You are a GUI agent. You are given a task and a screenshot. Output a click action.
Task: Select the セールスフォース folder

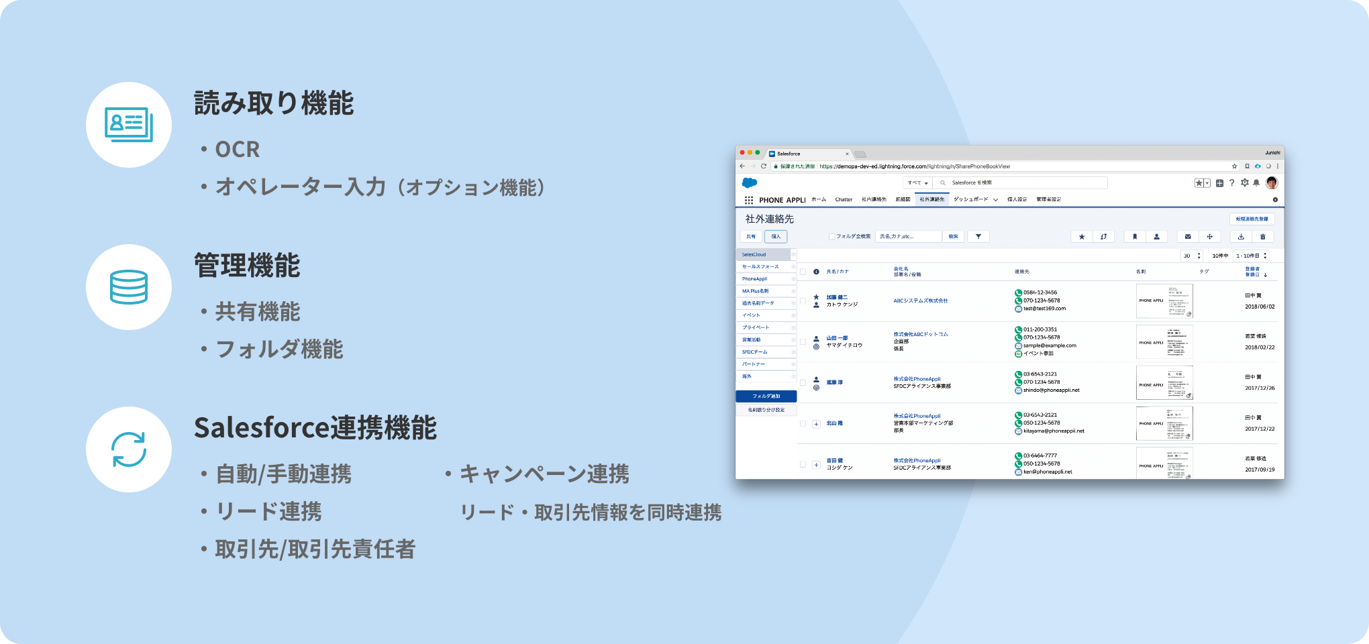point(766,267)
